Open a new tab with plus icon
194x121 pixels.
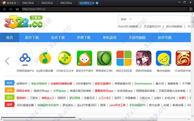tap(97, 3)
